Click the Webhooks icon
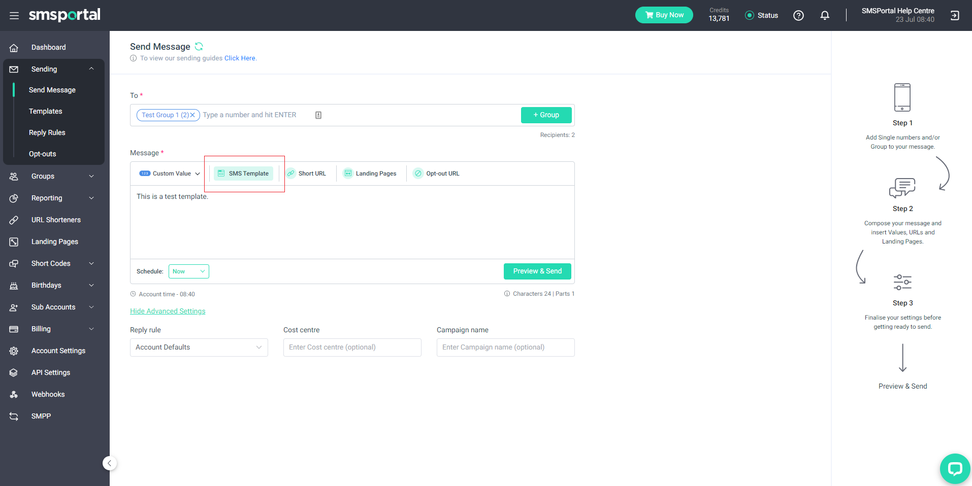The height and width of the screenshot is (486, 972). click(14, 395)
